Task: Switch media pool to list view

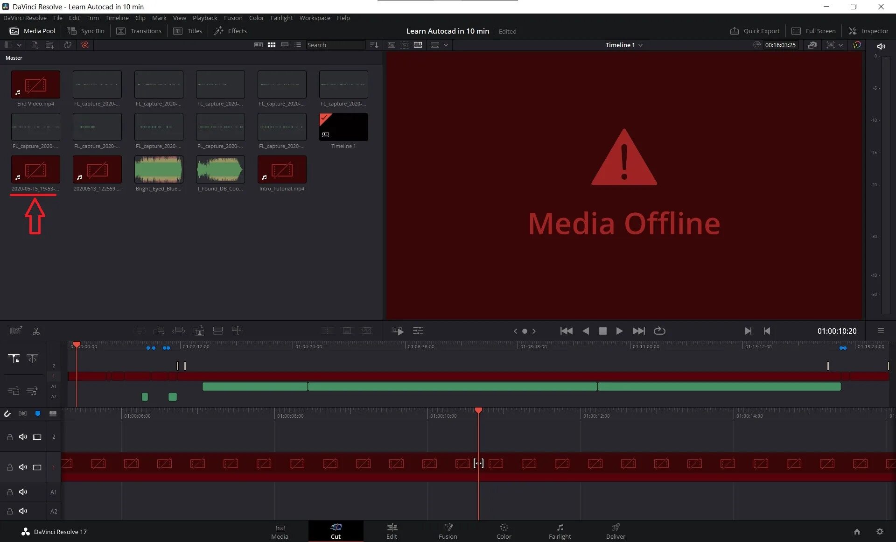Action: pyautogui.click(x=298, y=45)
